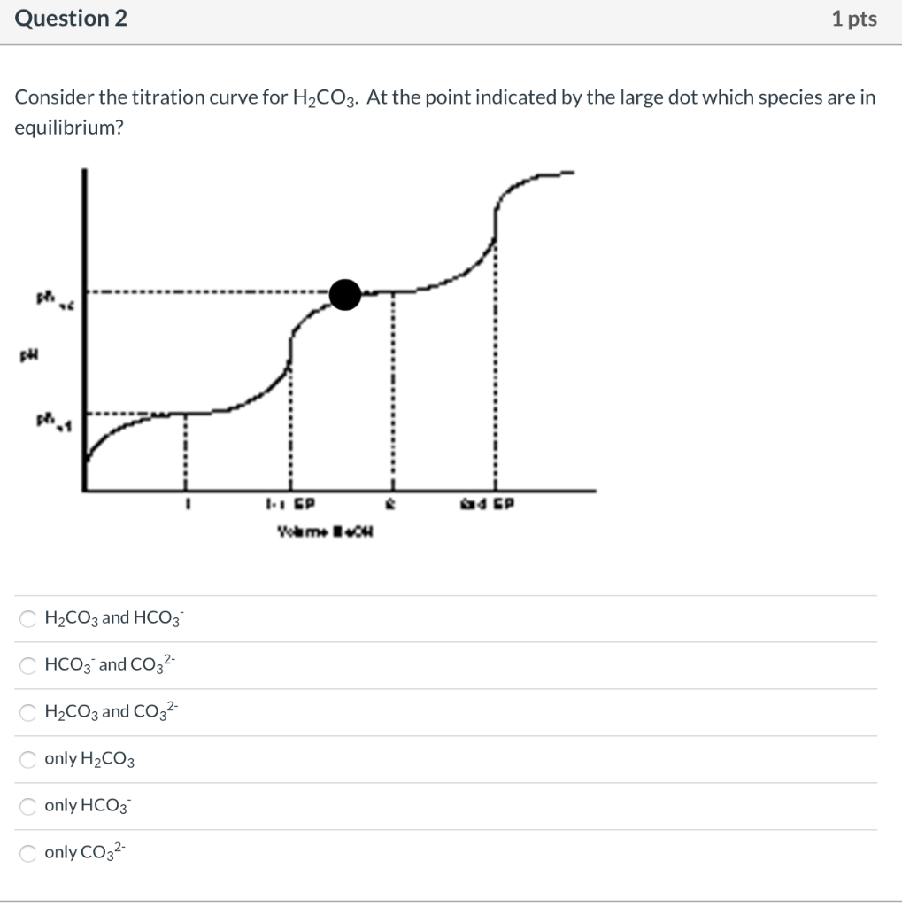Select the "H2CO3 and CO32-" radio button
Viewport: 902px width, 907px height.
pyautogui.click(x=27, y=713)
